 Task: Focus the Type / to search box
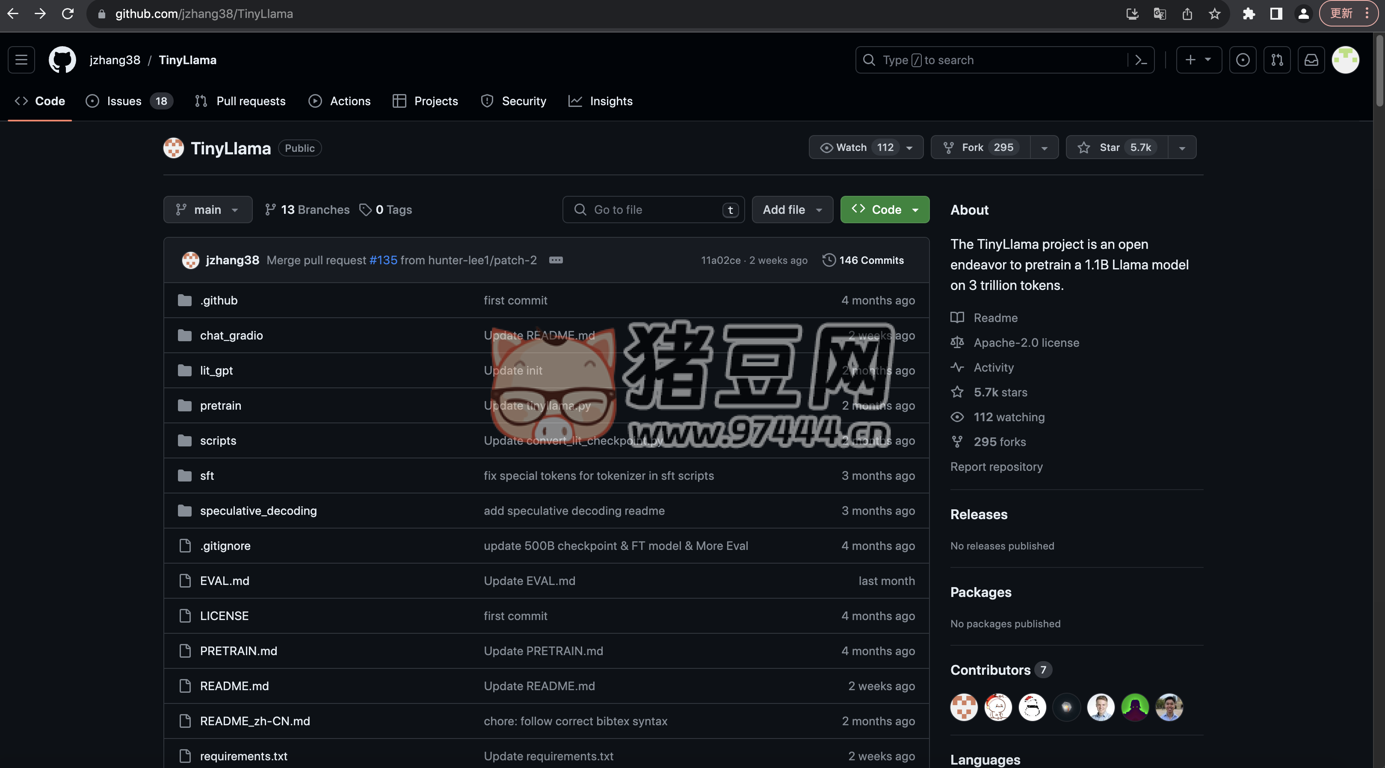pos(1004,60)
